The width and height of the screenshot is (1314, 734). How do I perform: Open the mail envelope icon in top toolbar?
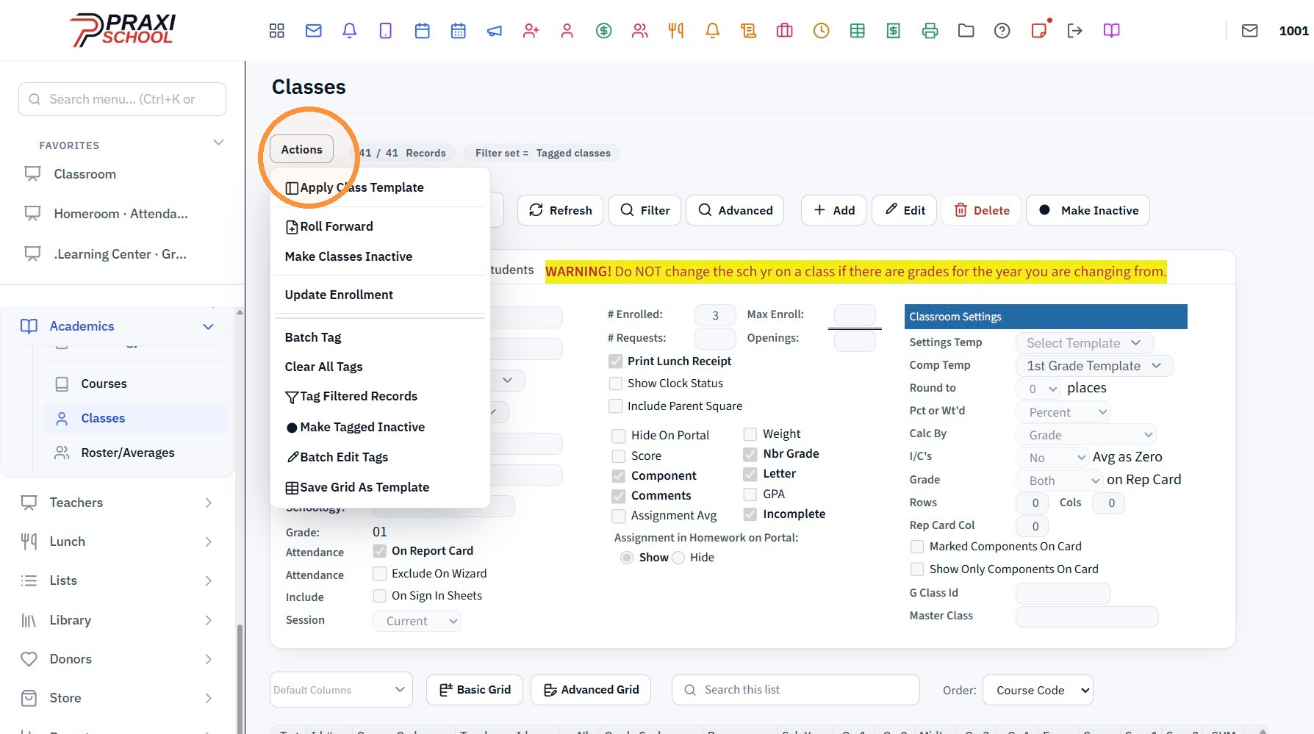(314, 31)
